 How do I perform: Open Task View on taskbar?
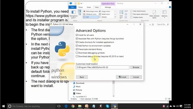tap(59, 106)
